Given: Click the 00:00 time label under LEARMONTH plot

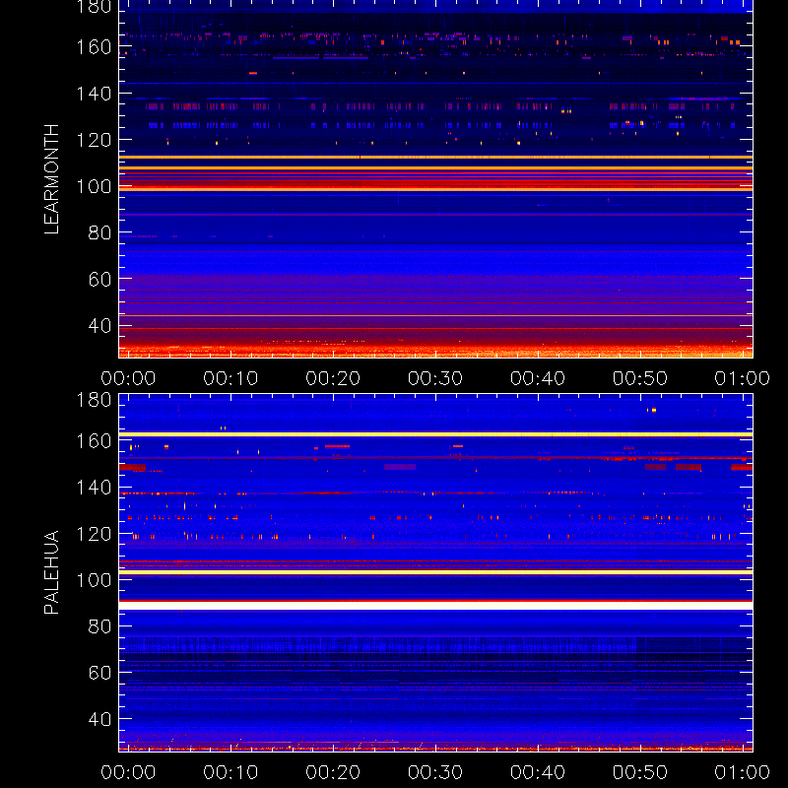Looking at the screenshot, I should click(x=128, y=378).
